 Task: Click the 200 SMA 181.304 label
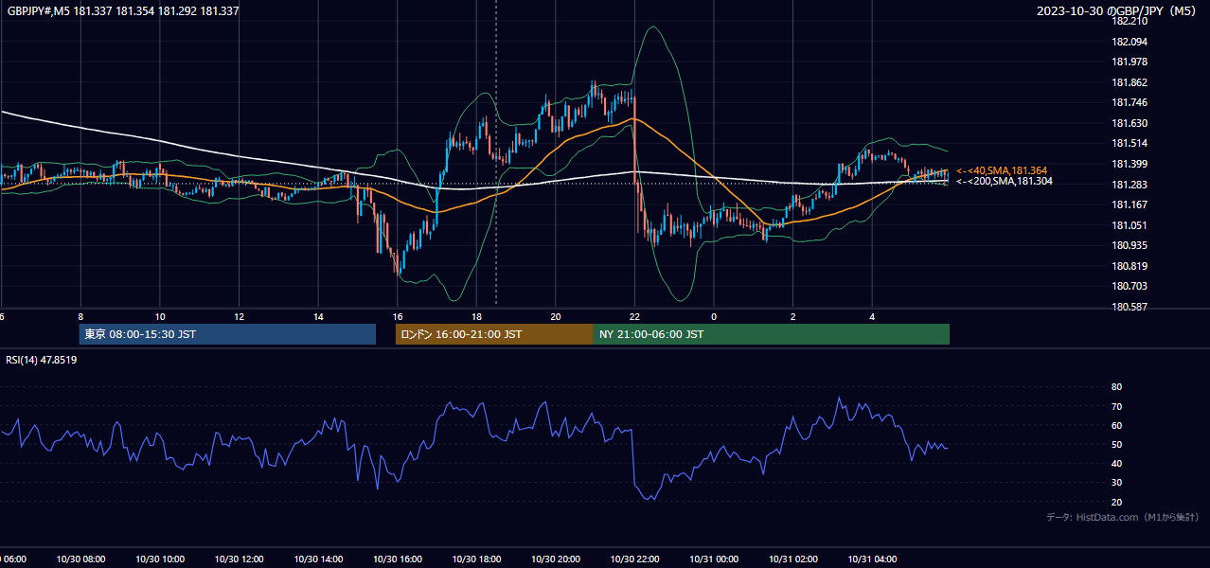pyautogui.click(x=1005, y=181)
